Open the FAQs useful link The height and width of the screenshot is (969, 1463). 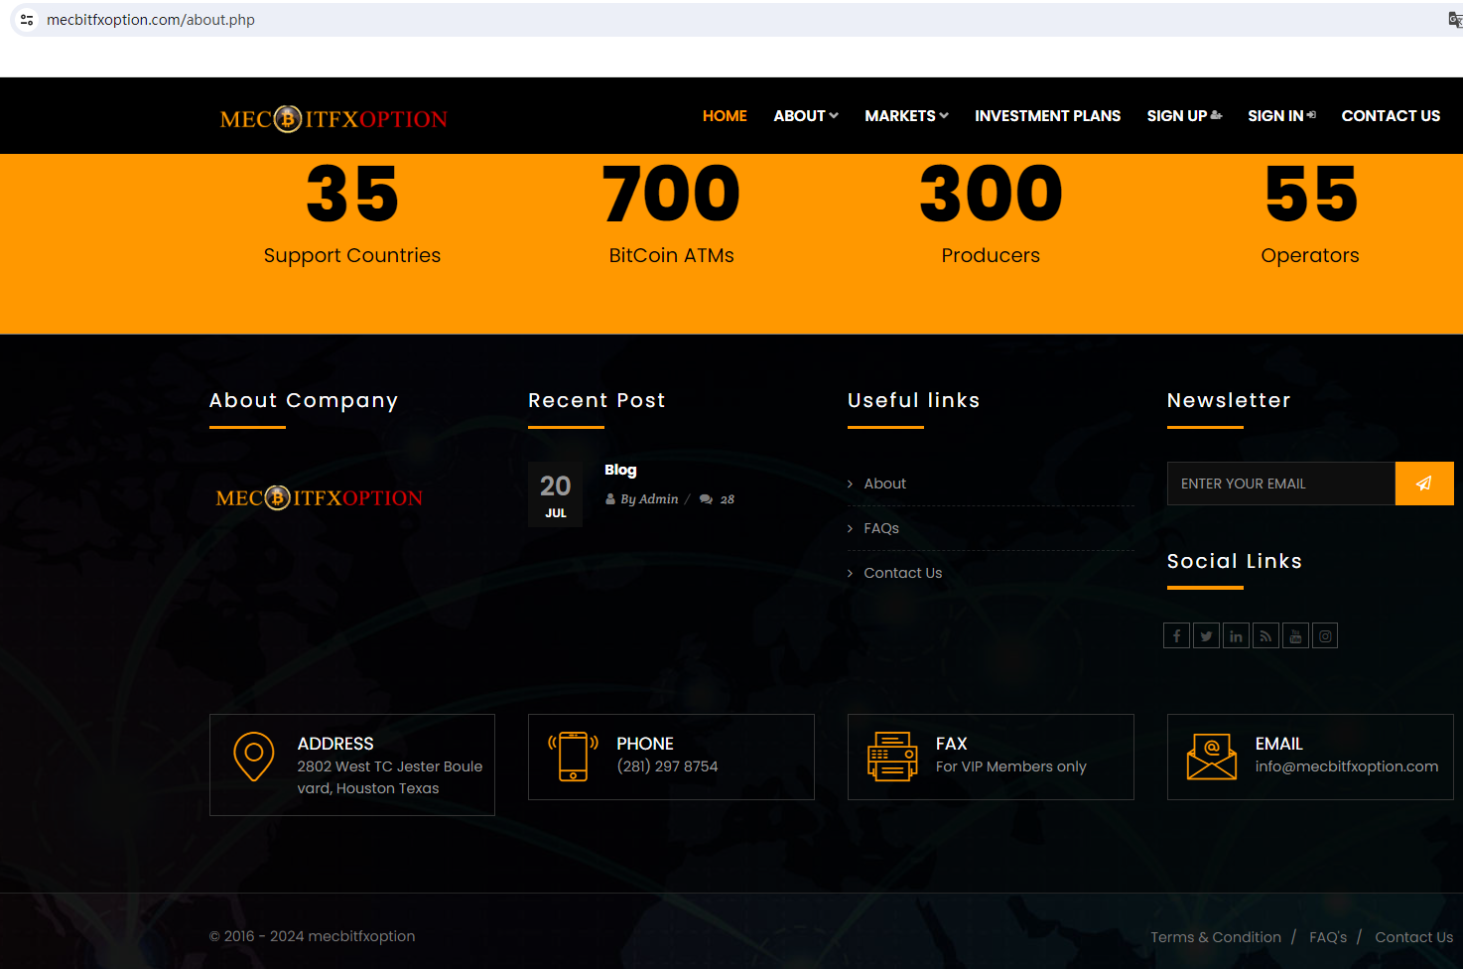881,528
